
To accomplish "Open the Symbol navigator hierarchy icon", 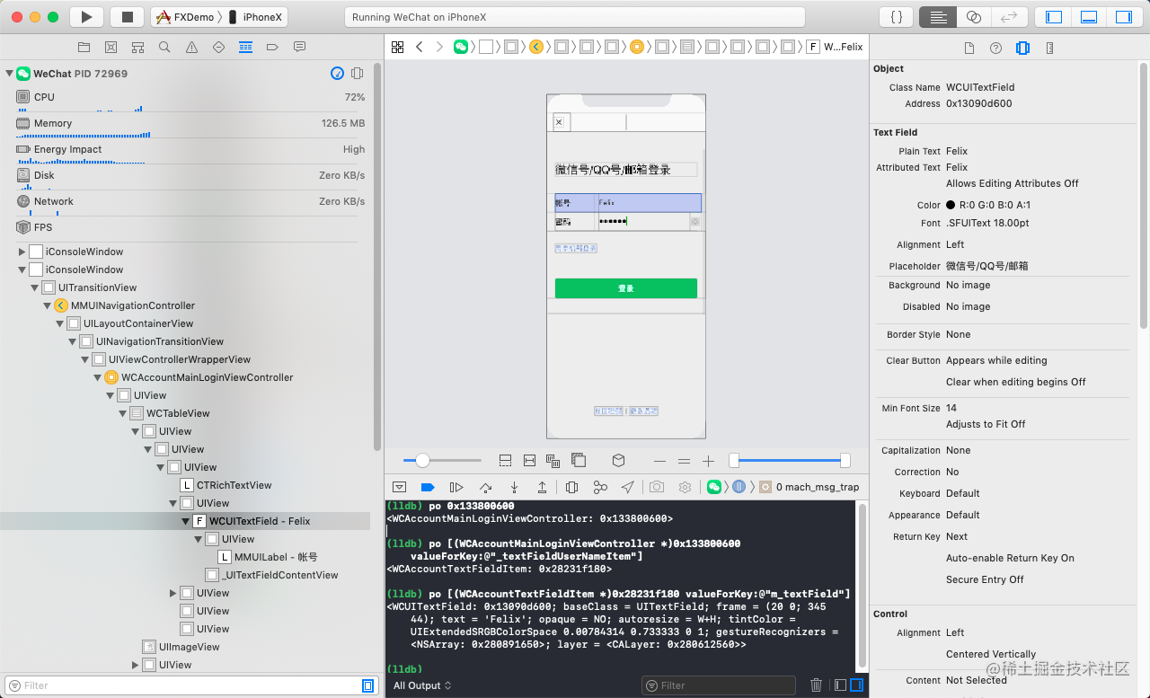I will [x=137, y=47].
